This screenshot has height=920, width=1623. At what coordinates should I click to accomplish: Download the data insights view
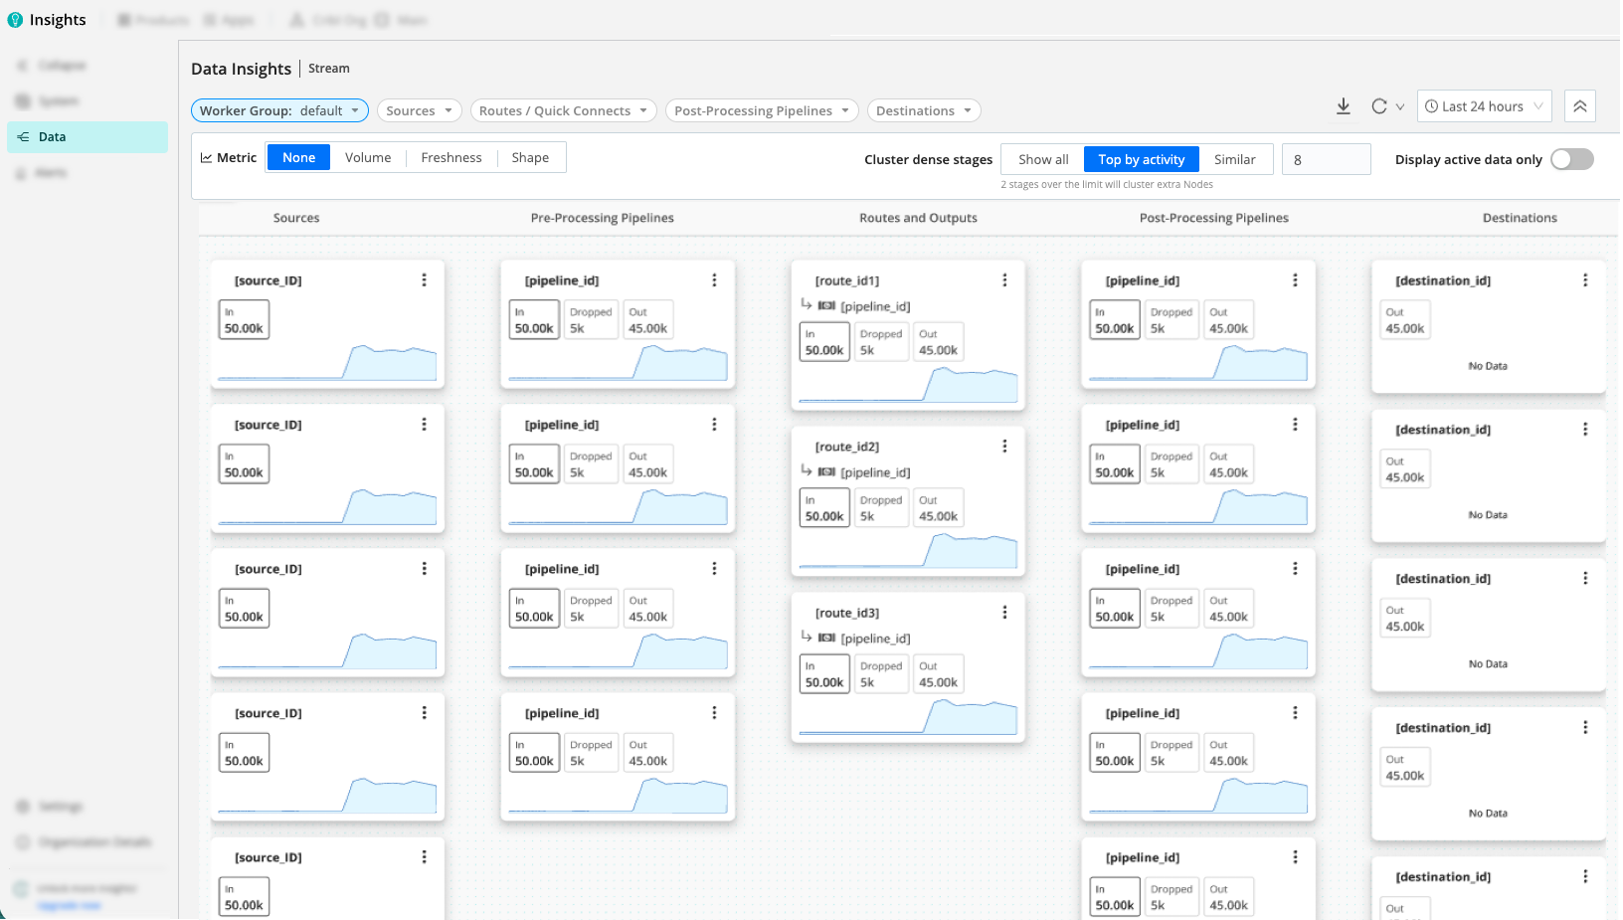(1343, 106)
